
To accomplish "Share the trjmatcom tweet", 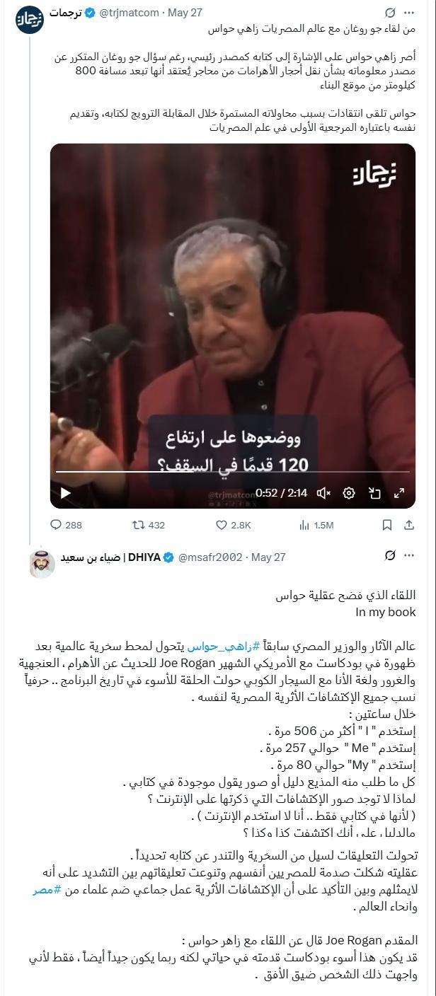I will (x=409, y=525).
